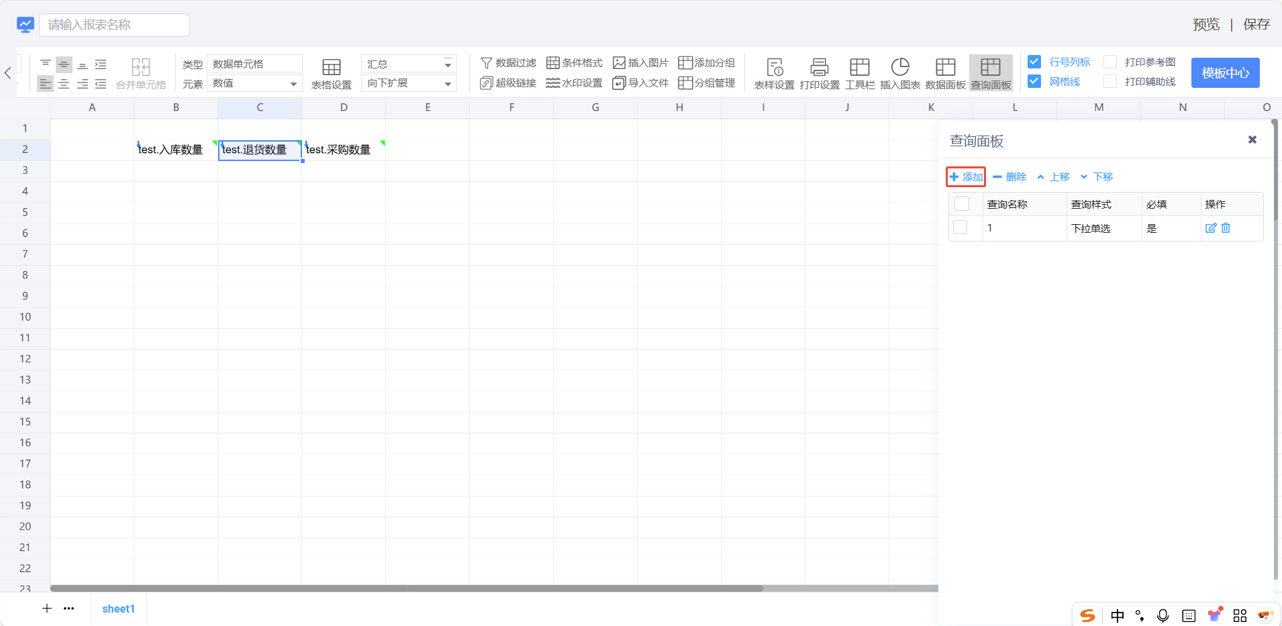The width and height of the screenshot is (1282, 626).
Task: Switch to the sheet1 tab
Action: coord(118,609)
